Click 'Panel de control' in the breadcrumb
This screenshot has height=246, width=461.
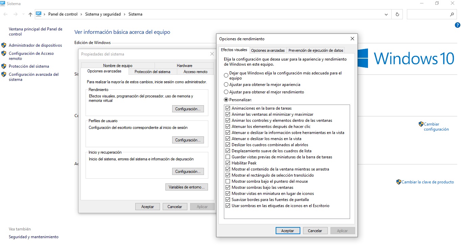click(63, 14)
